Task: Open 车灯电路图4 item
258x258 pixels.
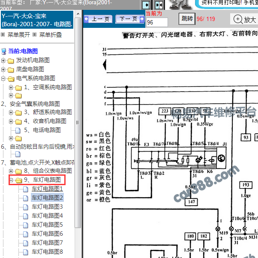Action: [x=47, y=216]
